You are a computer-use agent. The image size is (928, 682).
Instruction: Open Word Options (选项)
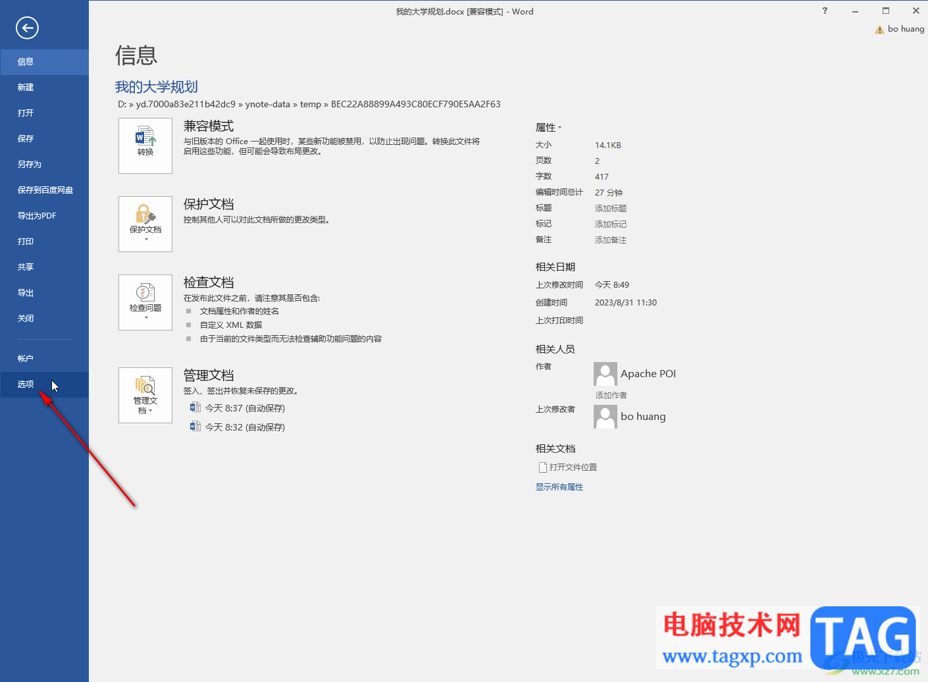coord(44,384)
